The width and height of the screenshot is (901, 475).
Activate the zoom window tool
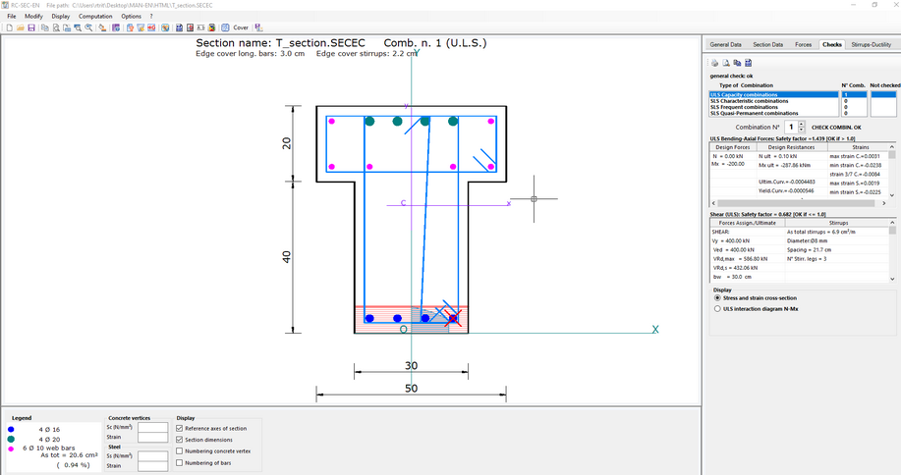78,27
